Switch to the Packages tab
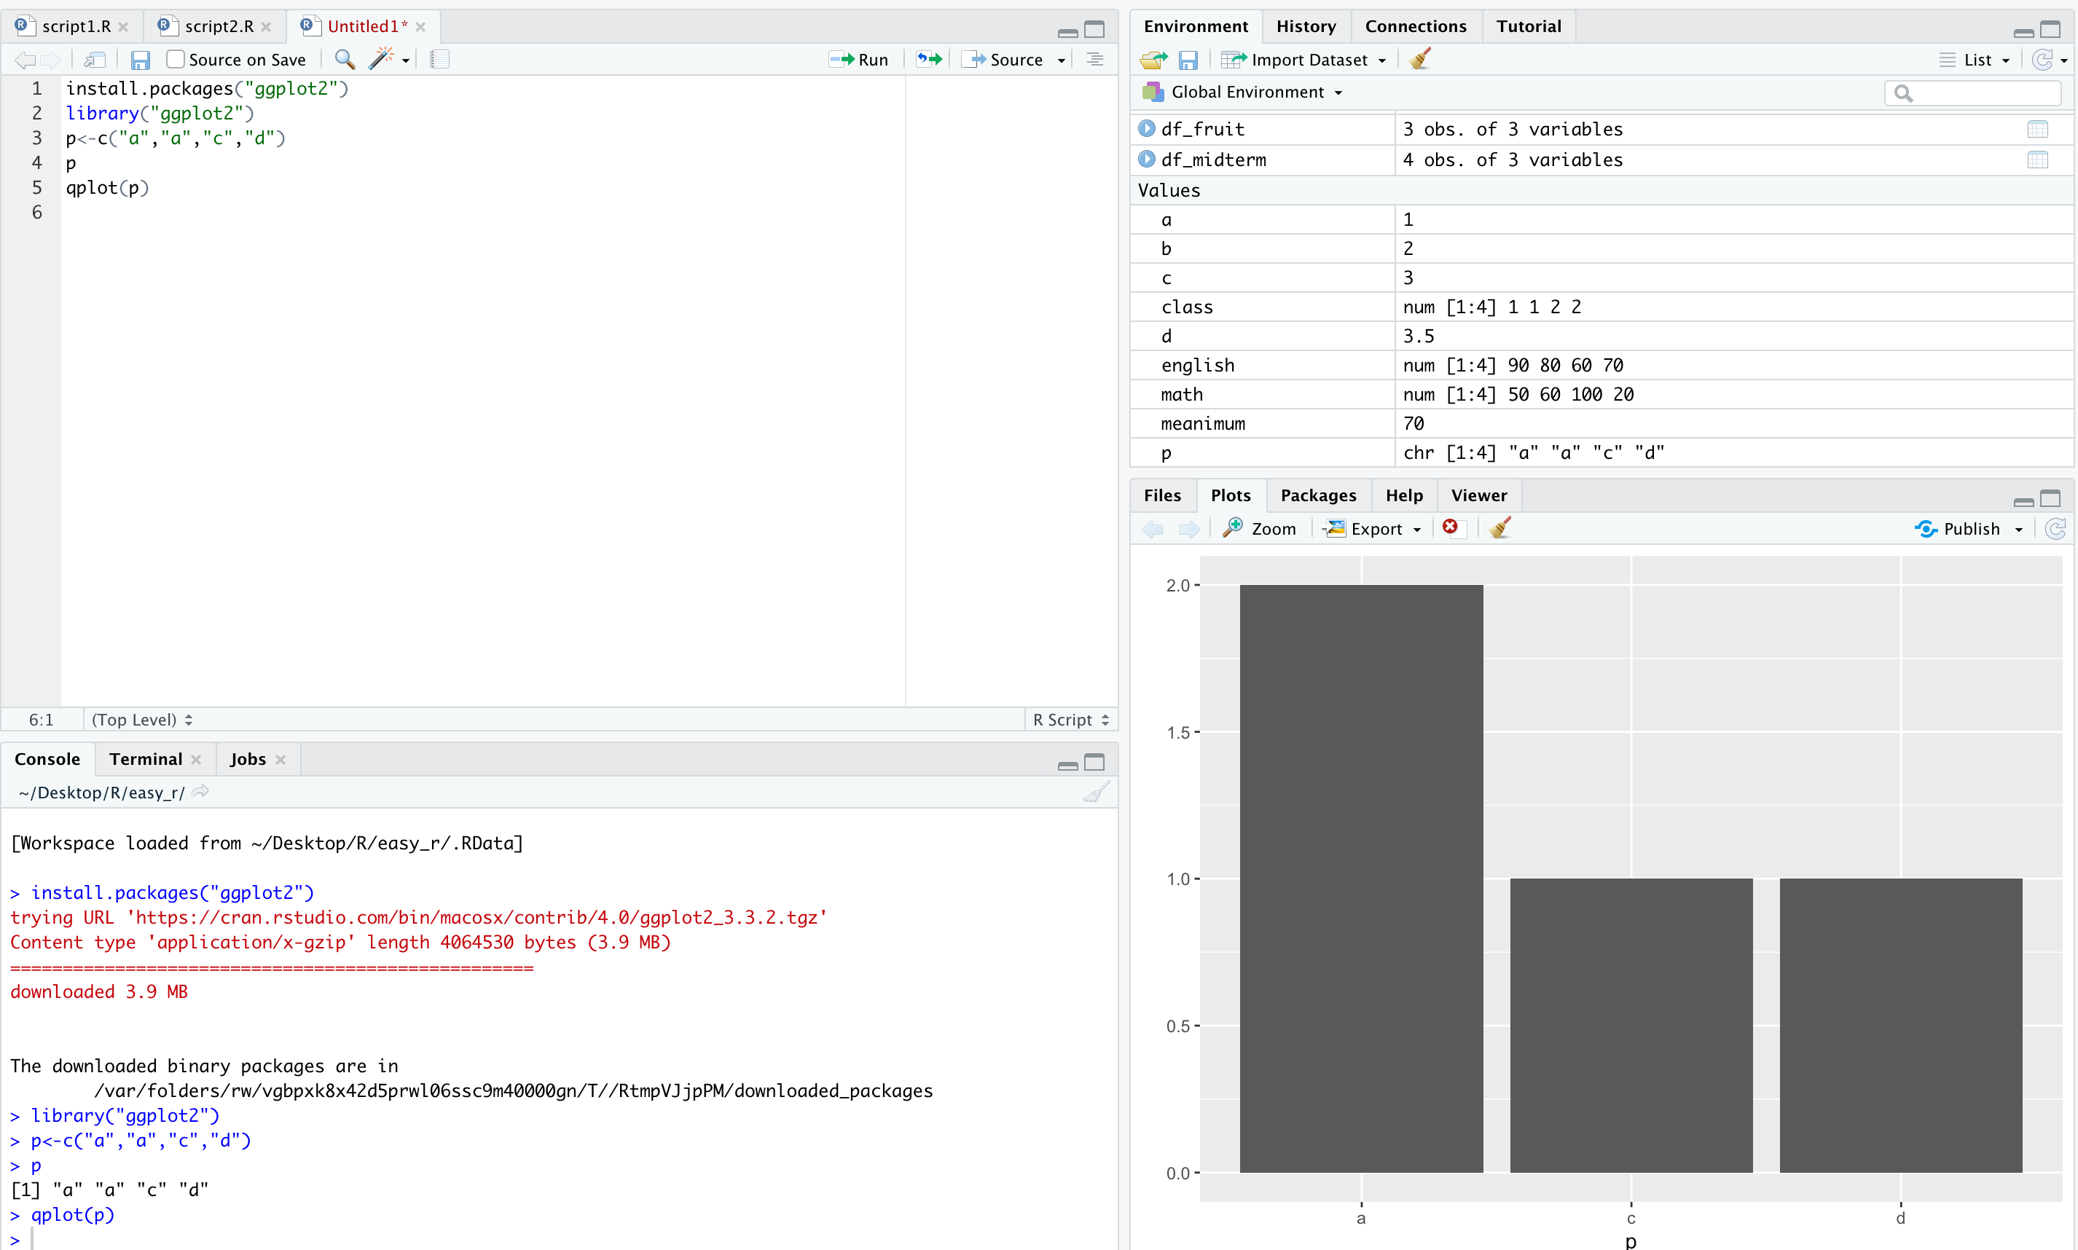Viewport: 2078px width, 1250px height. coord(1317,495)
